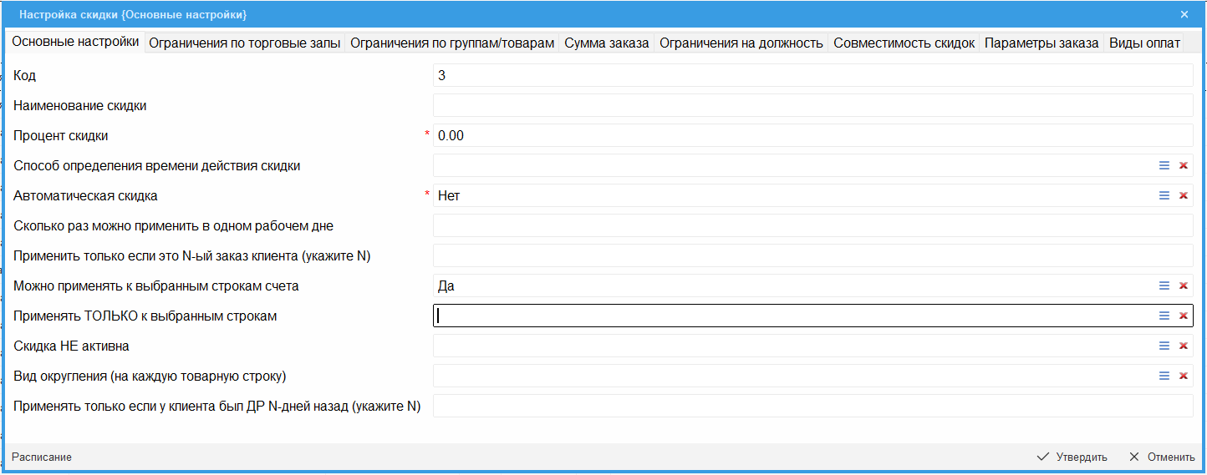This screenshot has width=1207, height=475.
Task: Click into the 'Наименование скидки' input field
Action: click(812, 105)
